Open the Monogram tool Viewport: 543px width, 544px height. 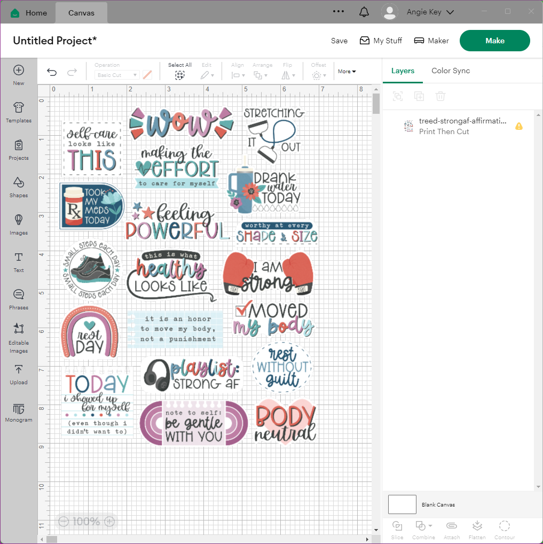[x=19, y=413]
